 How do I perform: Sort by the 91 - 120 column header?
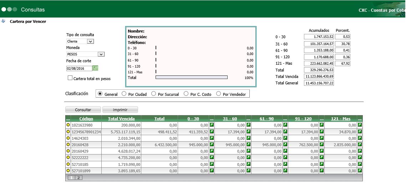point(304,119)
